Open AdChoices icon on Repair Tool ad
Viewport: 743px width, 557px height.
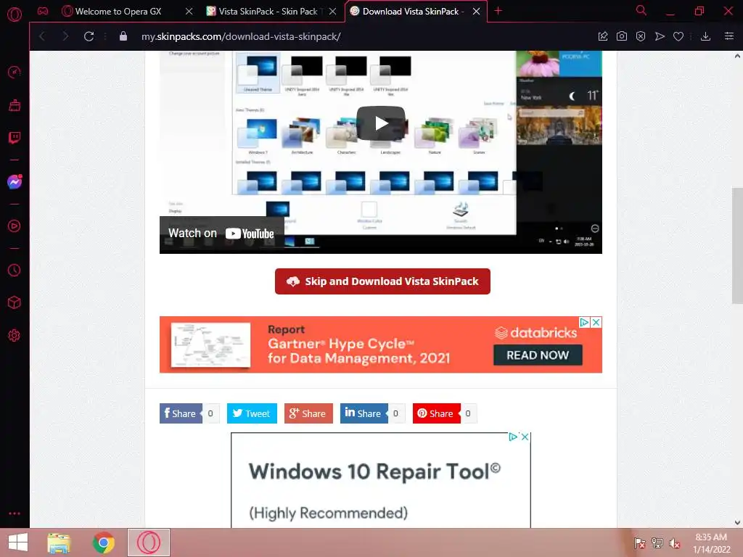513,437
